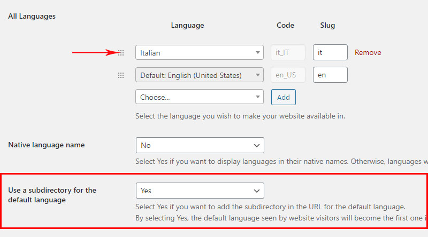Click 'display languages in their native names' help text
Viewport: 428px width, 237px height.
282,161
